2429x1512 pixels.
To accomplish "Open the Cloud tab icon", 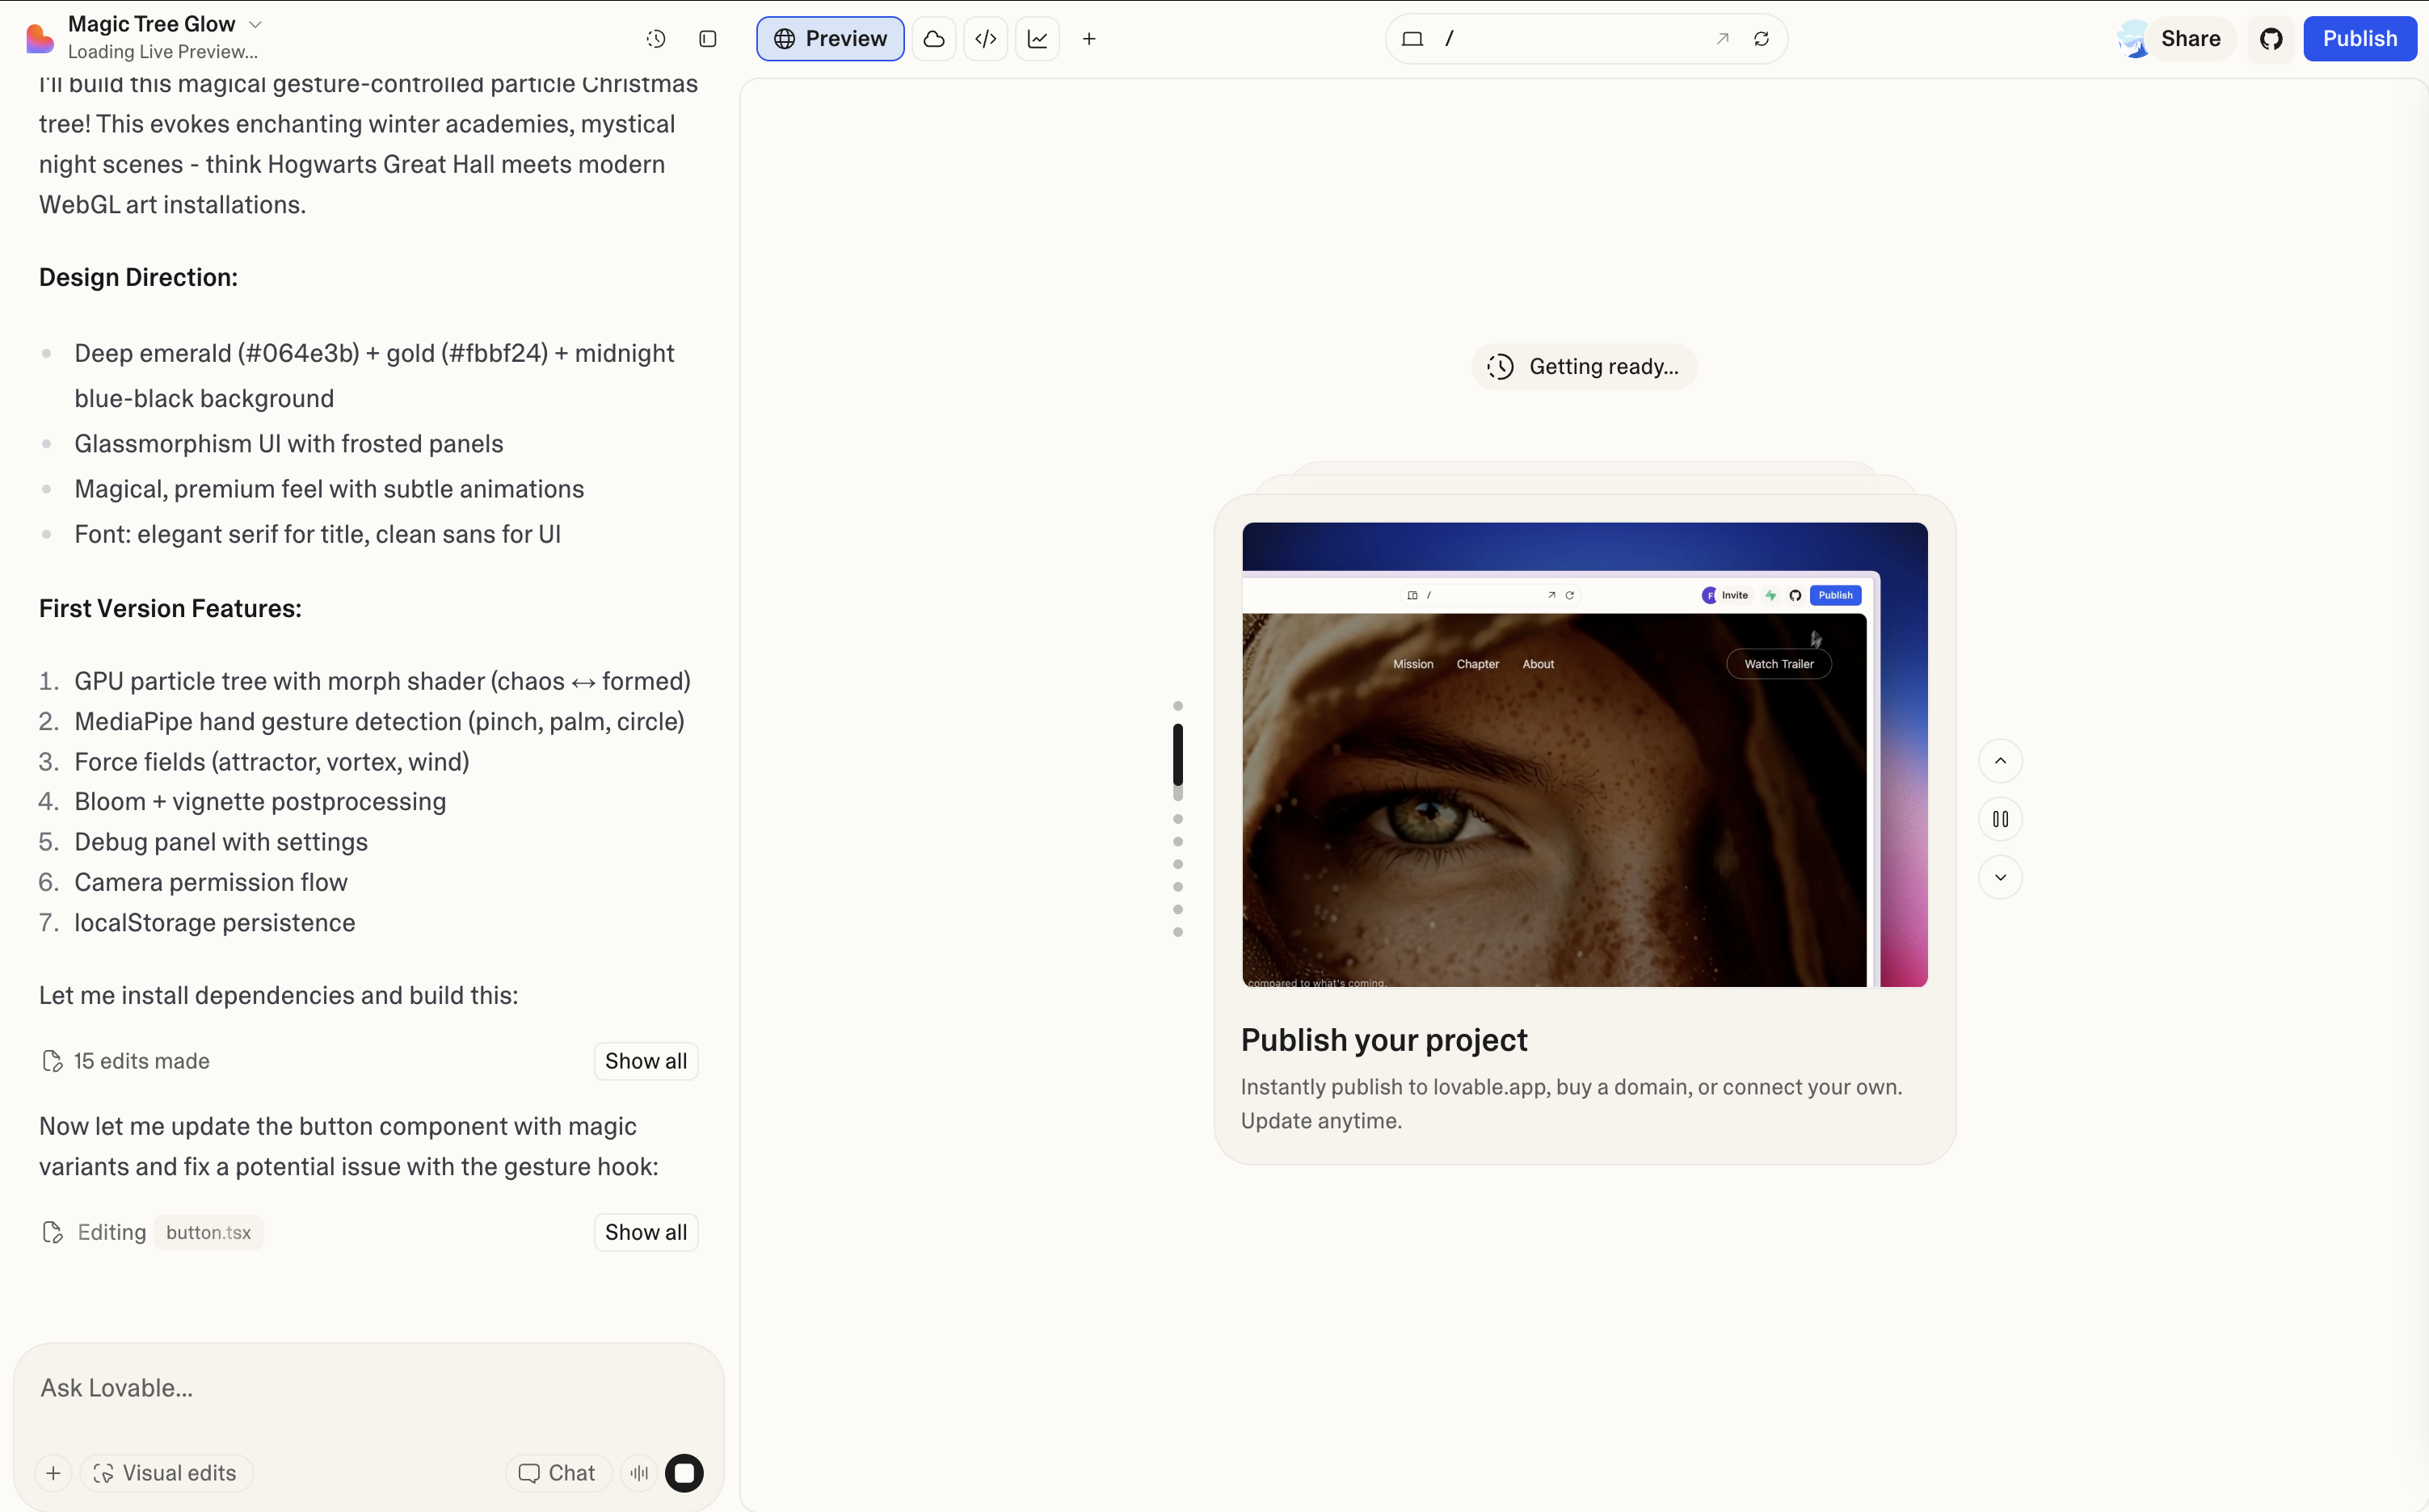I will click(x=933, y=39).
